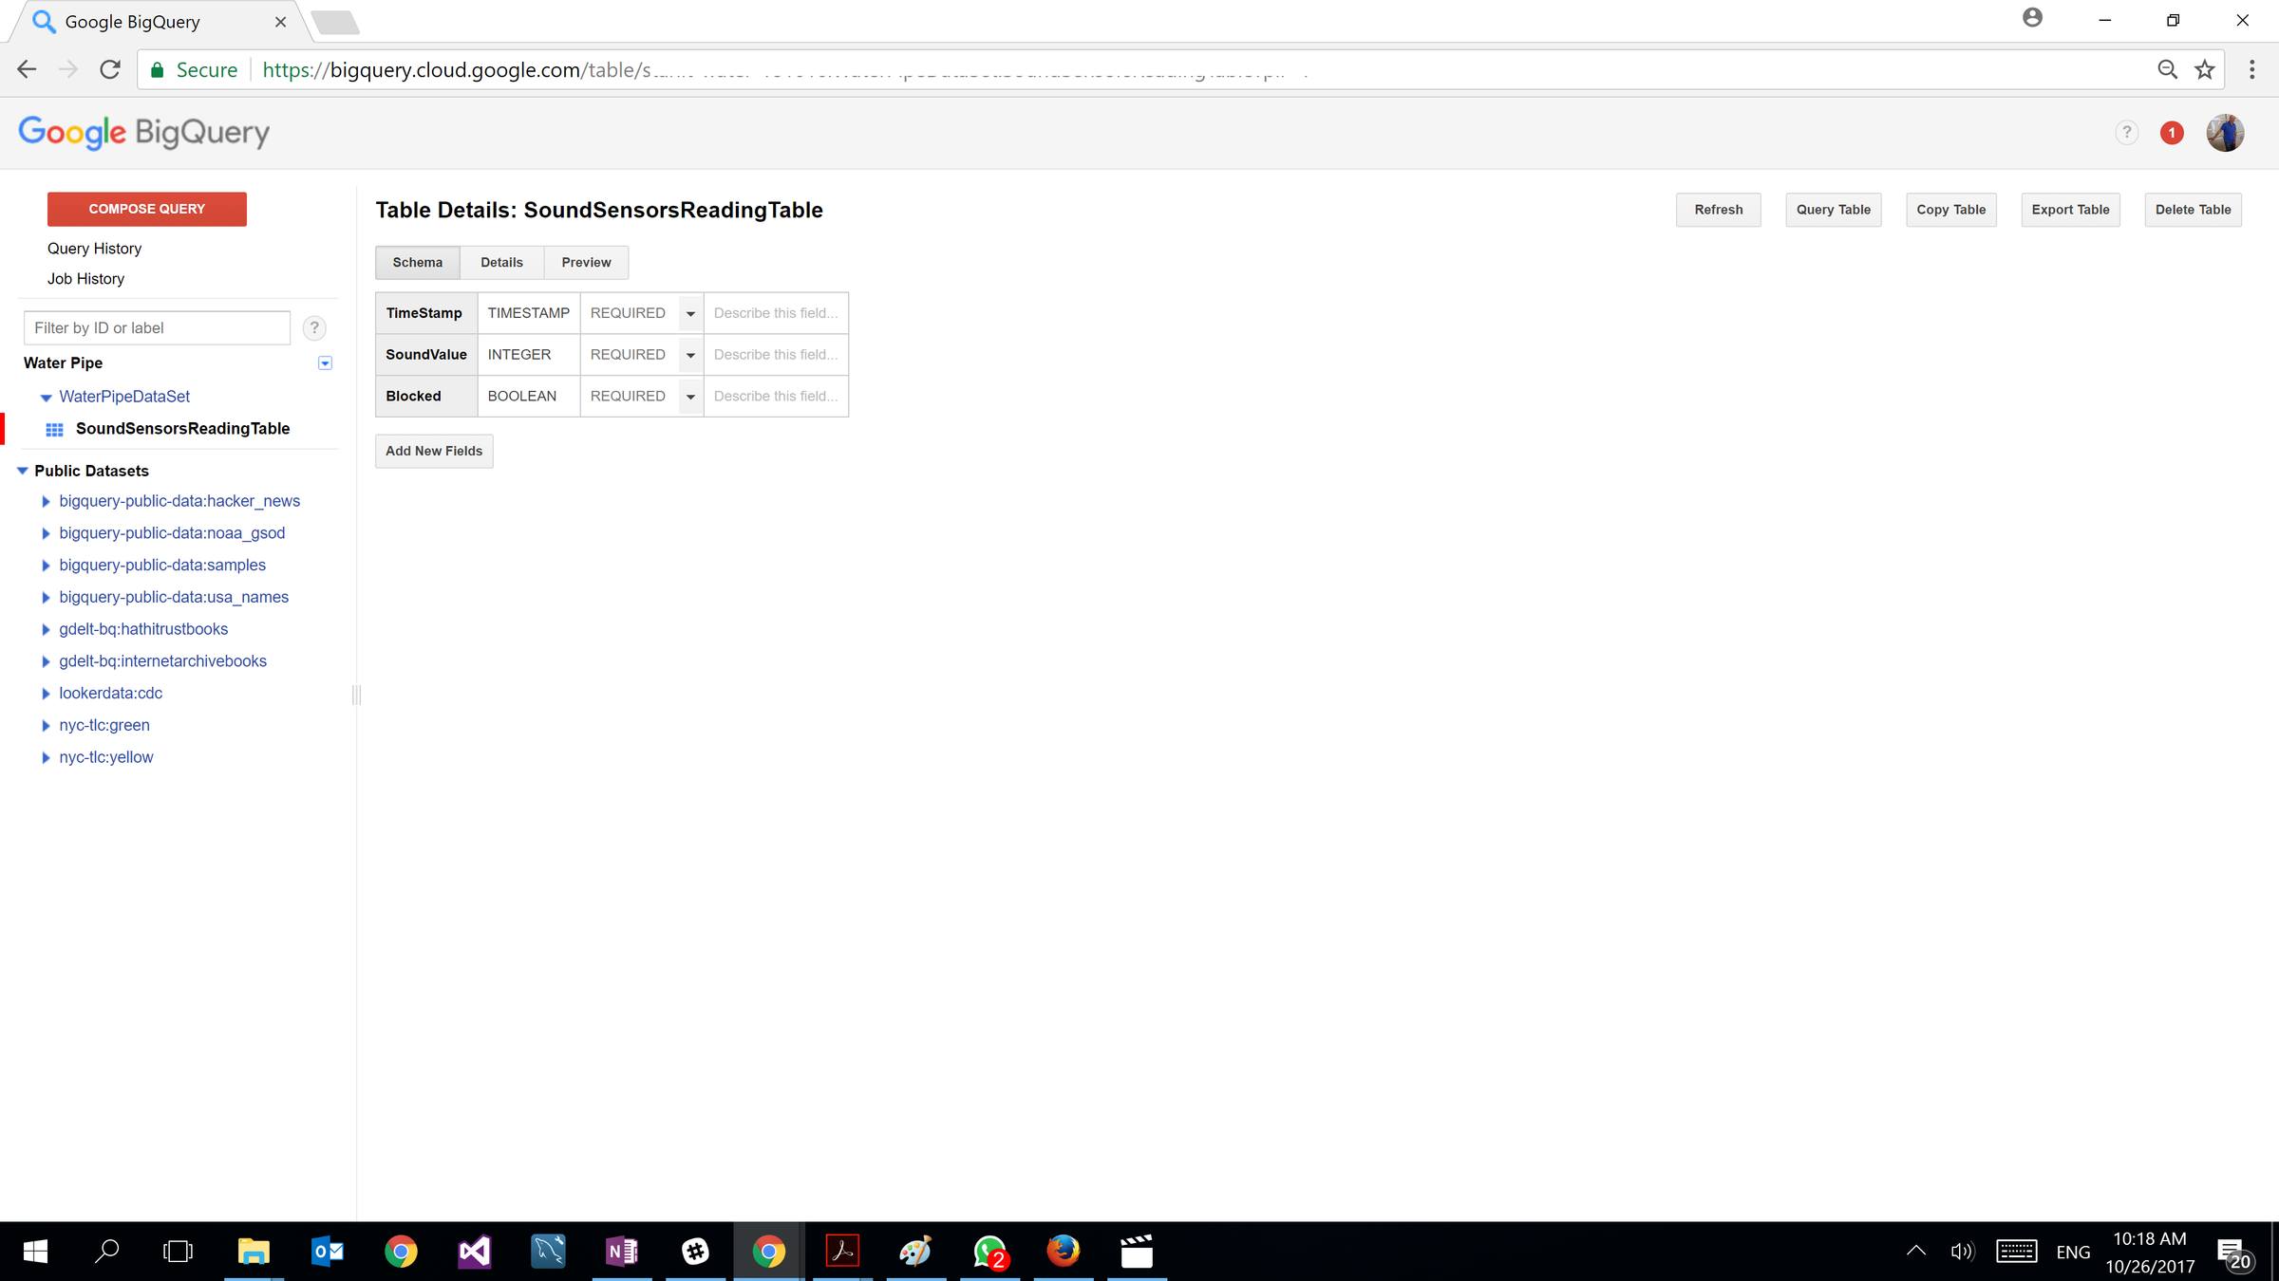Select the SoundSensorsReadingTable tree item
The height and width of the screenshot is (1281, 2279).
coord(182,429)
